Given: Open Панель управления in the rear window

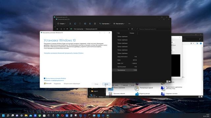Looking at the screenshot, I should (117, 88).
